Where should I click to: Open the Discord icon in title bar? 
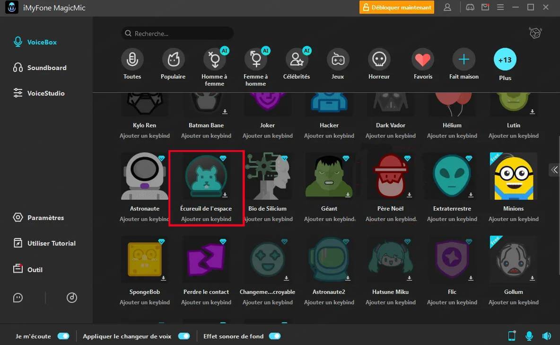tap(470, 7)
